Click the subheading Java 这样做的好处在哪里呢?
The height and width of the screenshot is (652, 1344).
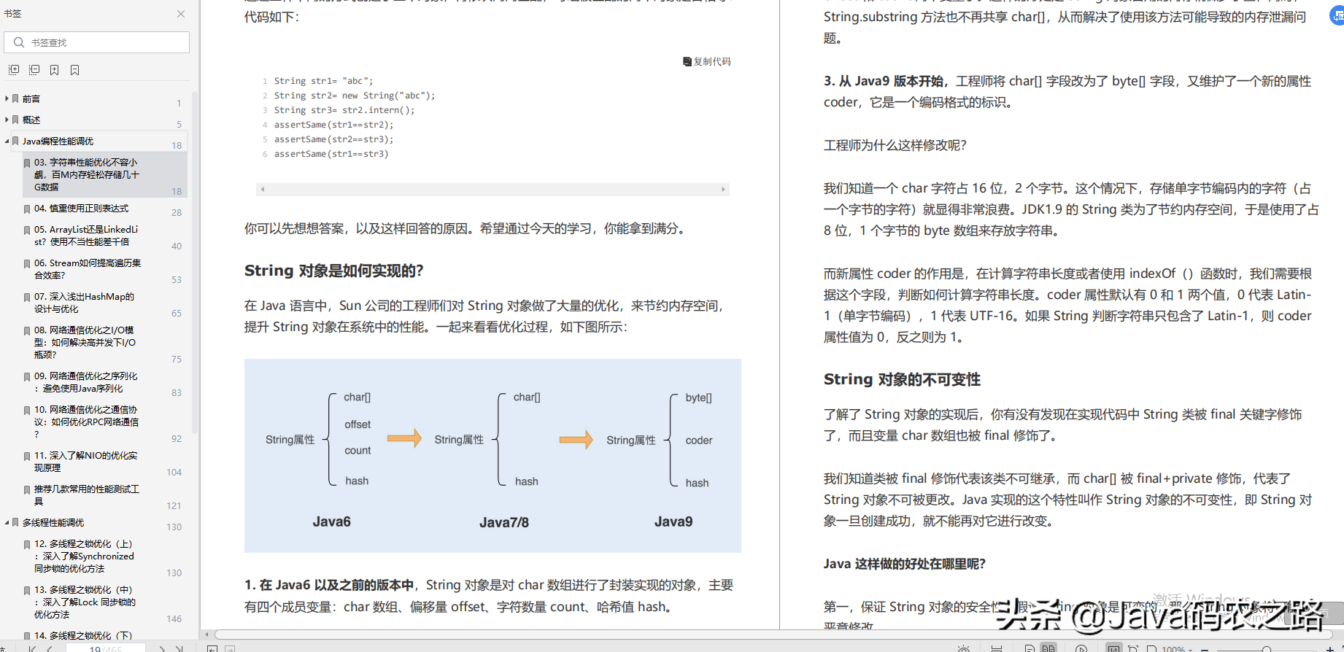pyautogui.click(x=905, y=564)
